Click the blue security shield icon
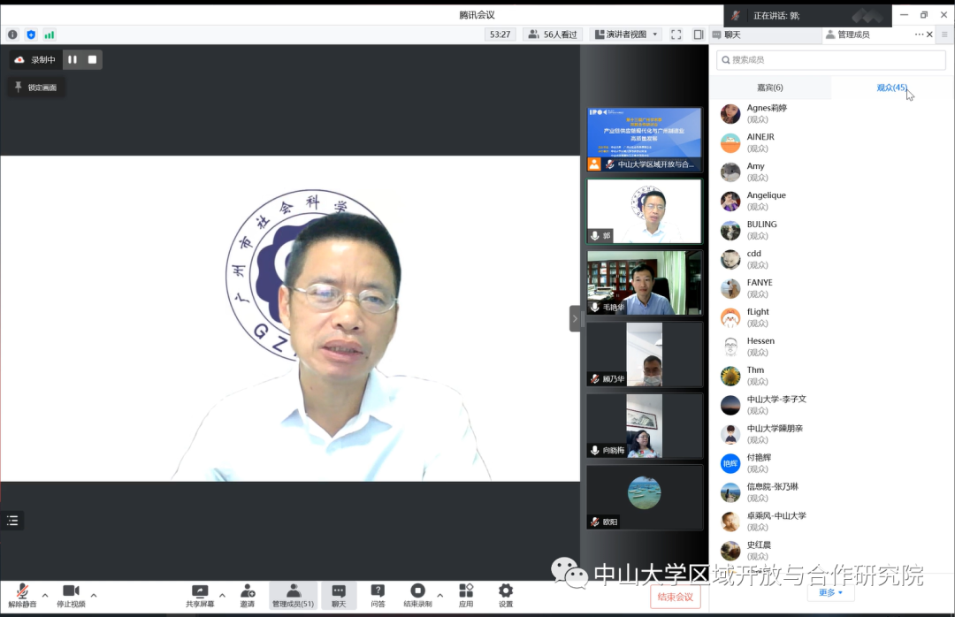The height and width of the screenshot is (617, 955). pyautogui.click(x=31, y=34)
